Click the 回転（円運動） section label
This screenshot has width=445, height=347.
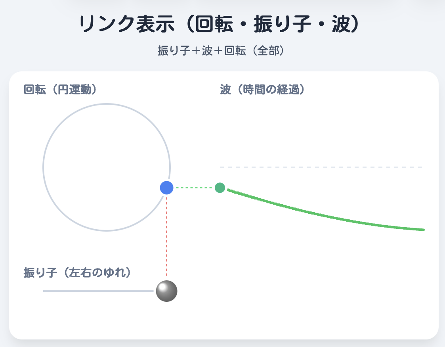[61, 90]
